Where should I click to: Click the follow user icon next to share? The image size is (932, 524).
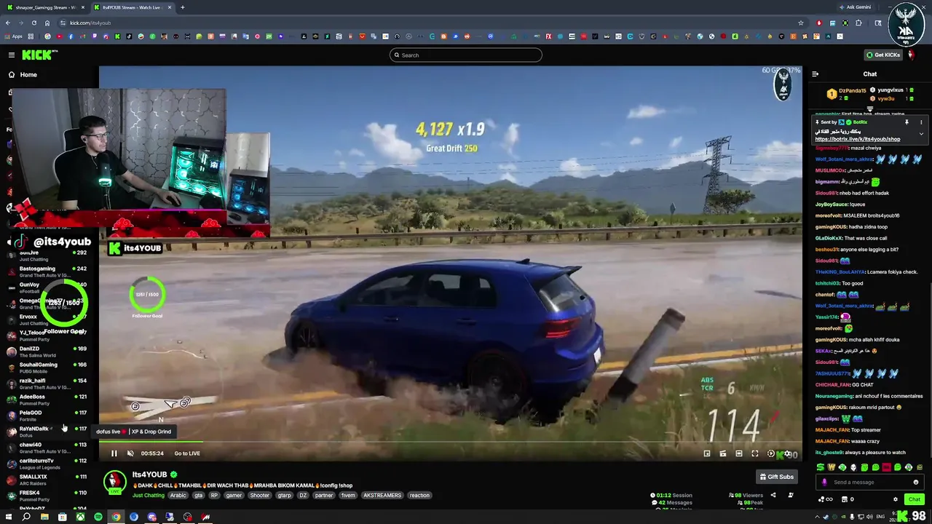coord(791,496)
